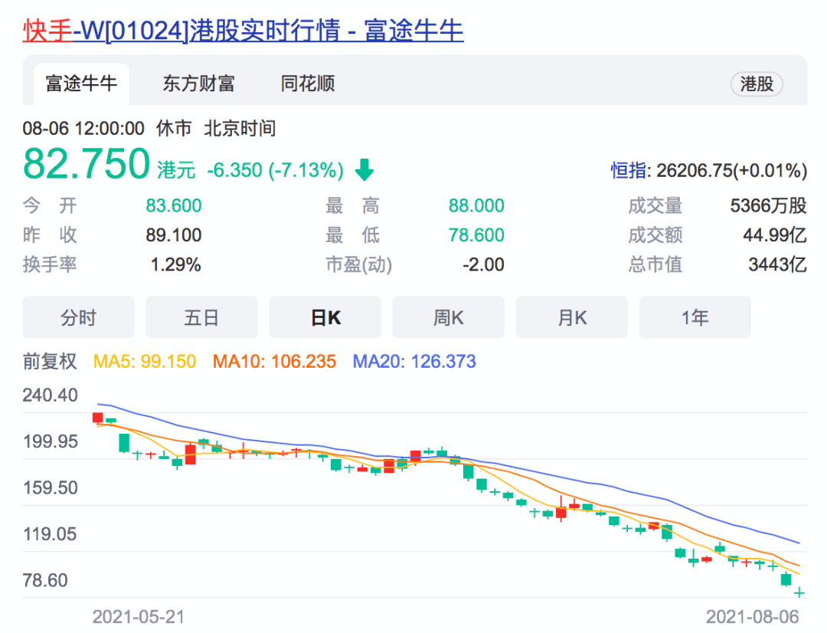This screenshot has height=633, width=827.
Task: Click the 港股 market badge
Action: [757, 84]
